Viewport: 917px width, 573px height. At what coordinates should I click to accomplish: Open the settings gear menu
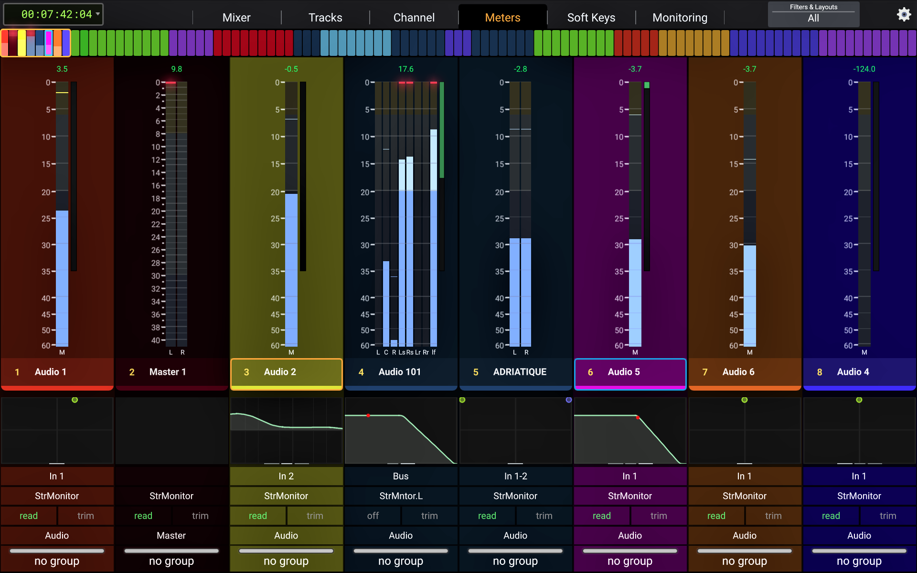[904, 14]
